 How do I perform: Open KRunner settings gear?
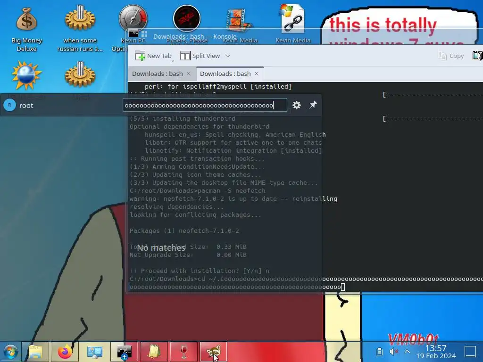pyautogui.click(x=297, y=105)
